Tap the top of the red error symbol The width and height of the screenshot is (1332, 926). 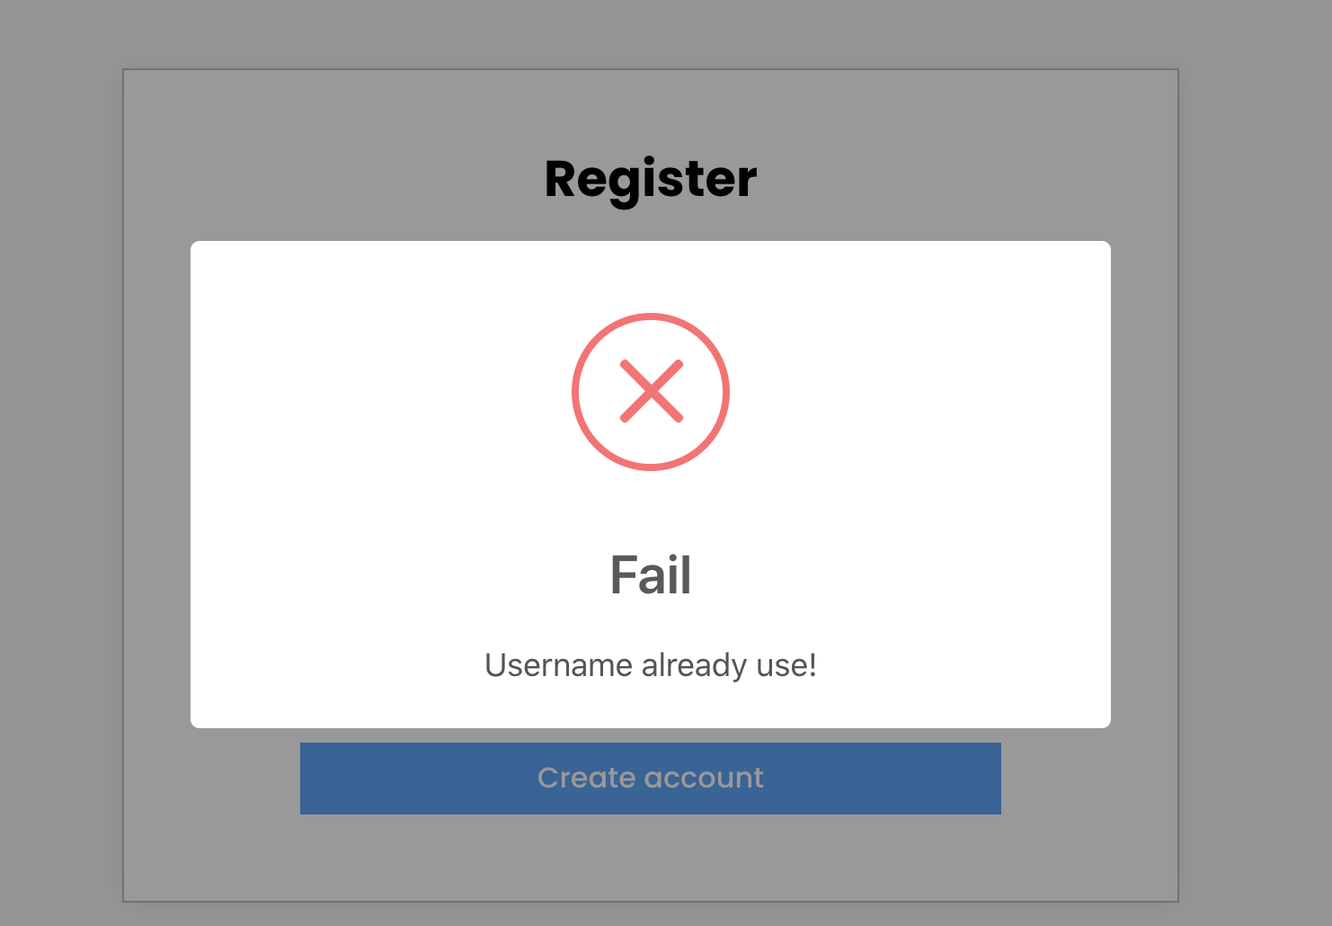click(x=651, y=315)
